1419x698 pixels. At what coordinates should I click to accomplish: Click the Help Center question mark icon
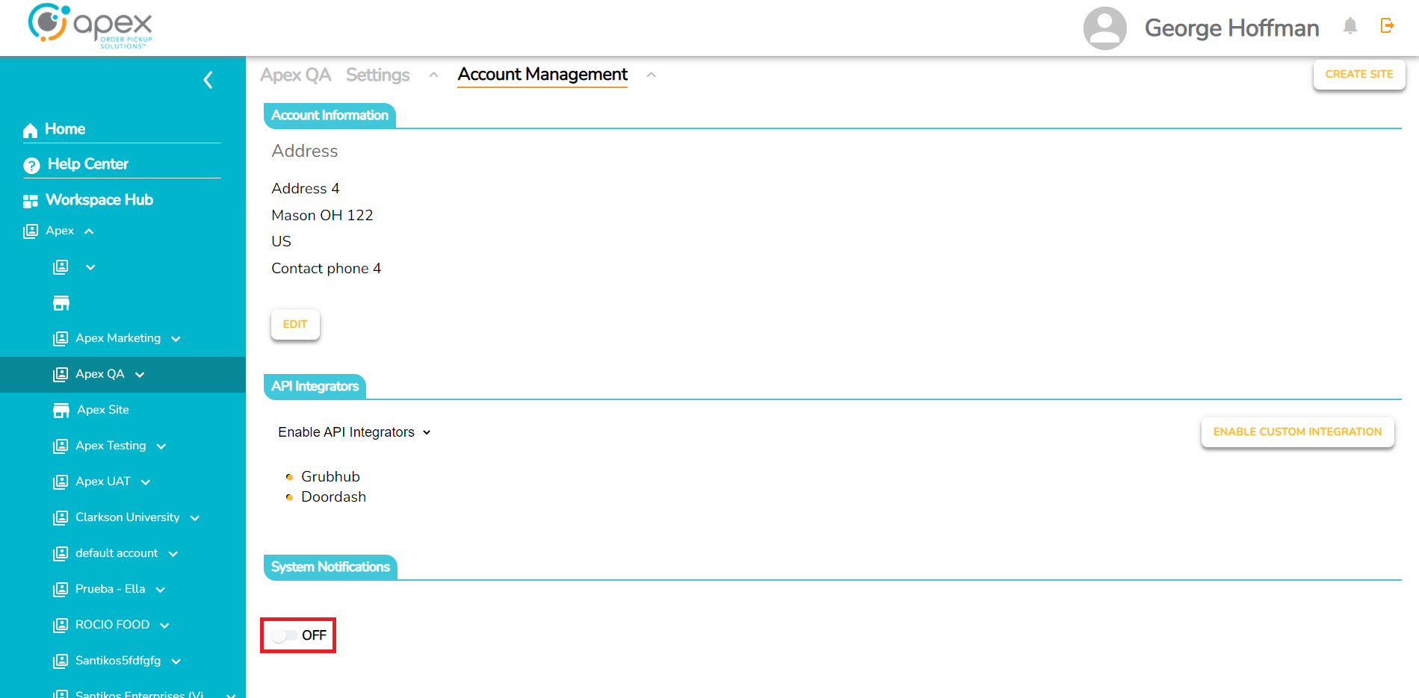(x=31, y=166)
